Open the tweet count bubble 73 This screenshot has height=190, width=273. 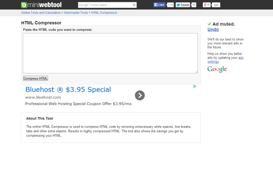pyautogui.click(x=194, y=5)
